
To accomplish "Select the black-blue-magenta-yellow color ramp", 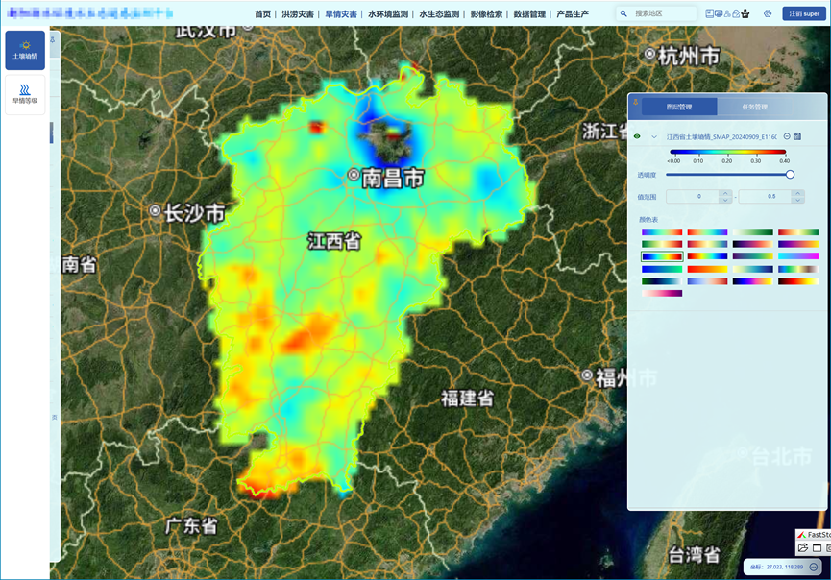I will (753, 281).
